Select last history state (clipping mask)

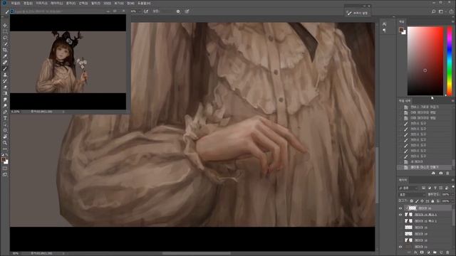(425, 168)
